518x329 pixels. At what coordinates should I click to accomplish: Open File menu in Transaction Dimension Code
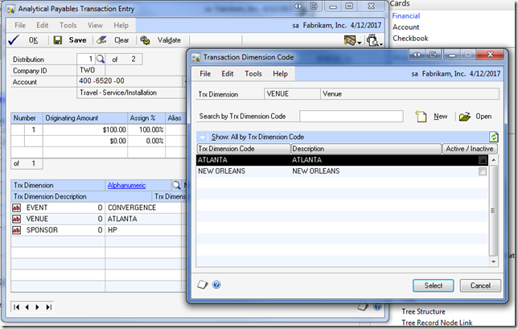pyautogui.click(x=205, y=74)
